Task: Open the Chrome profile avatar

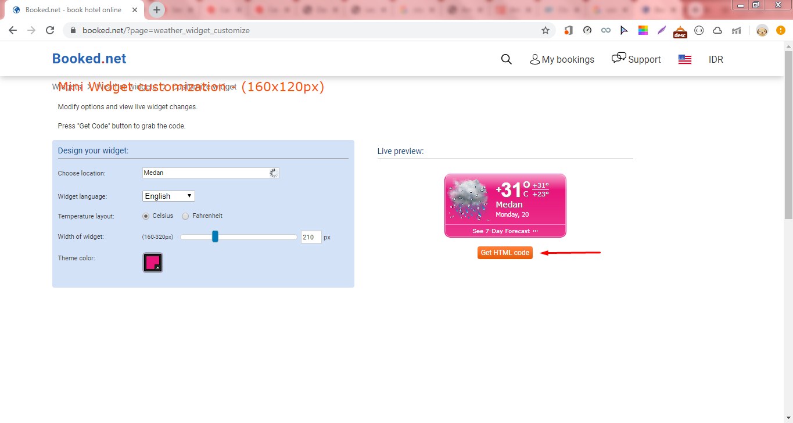Action: [x=762, y=30]
